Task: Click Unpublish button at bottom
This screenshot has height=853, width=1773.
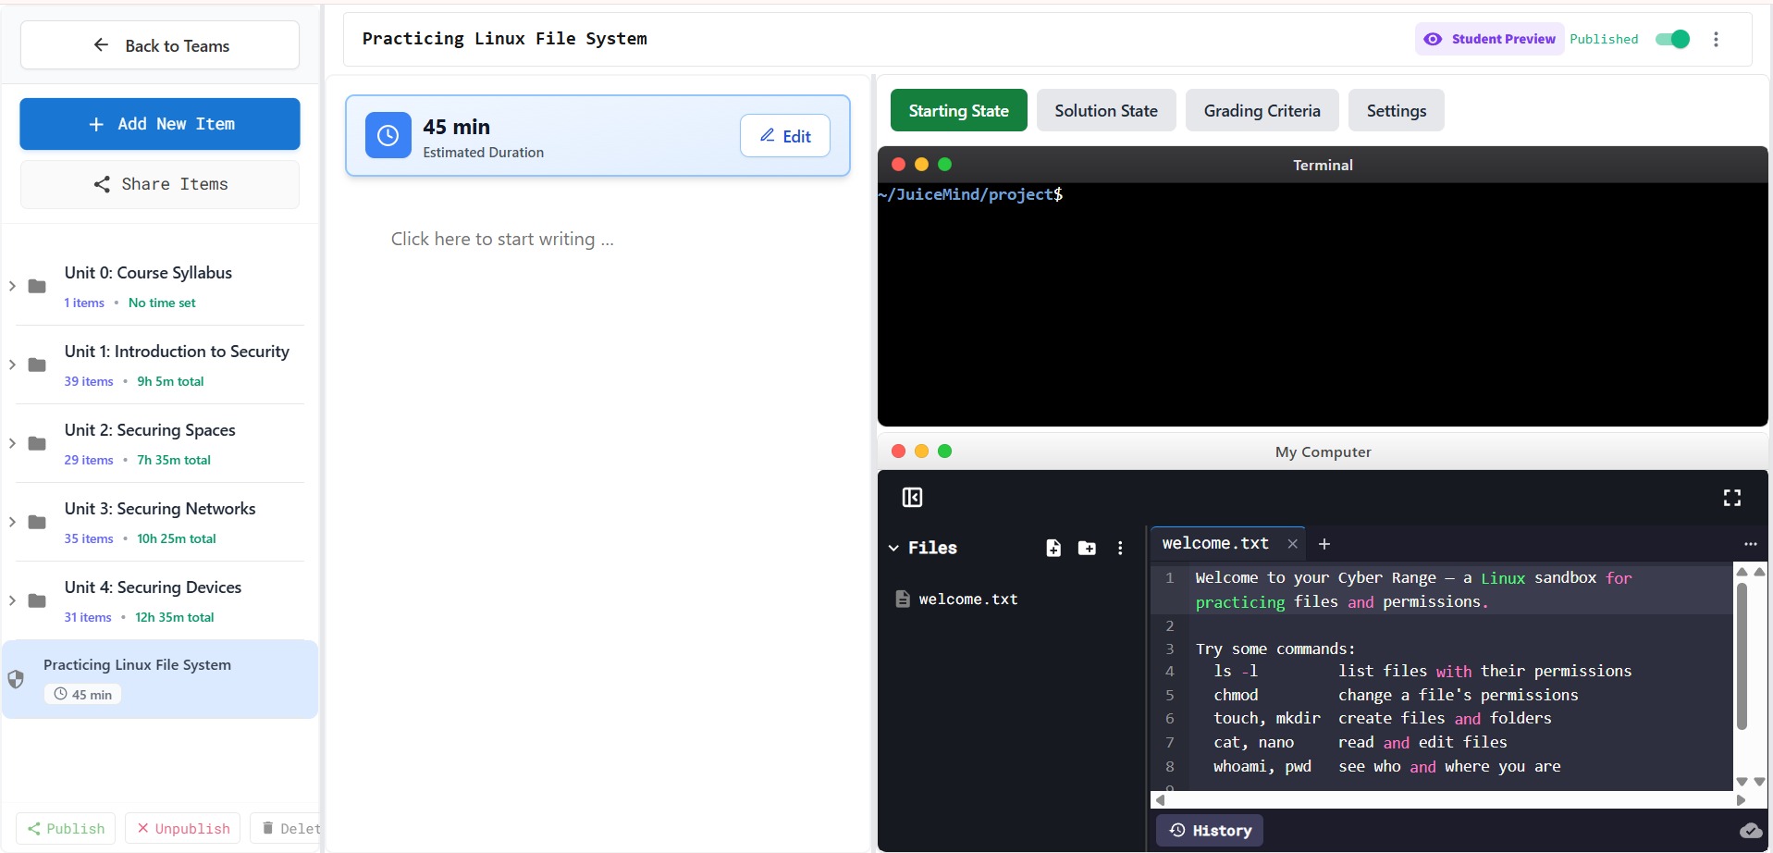Action: coord(183,828)
